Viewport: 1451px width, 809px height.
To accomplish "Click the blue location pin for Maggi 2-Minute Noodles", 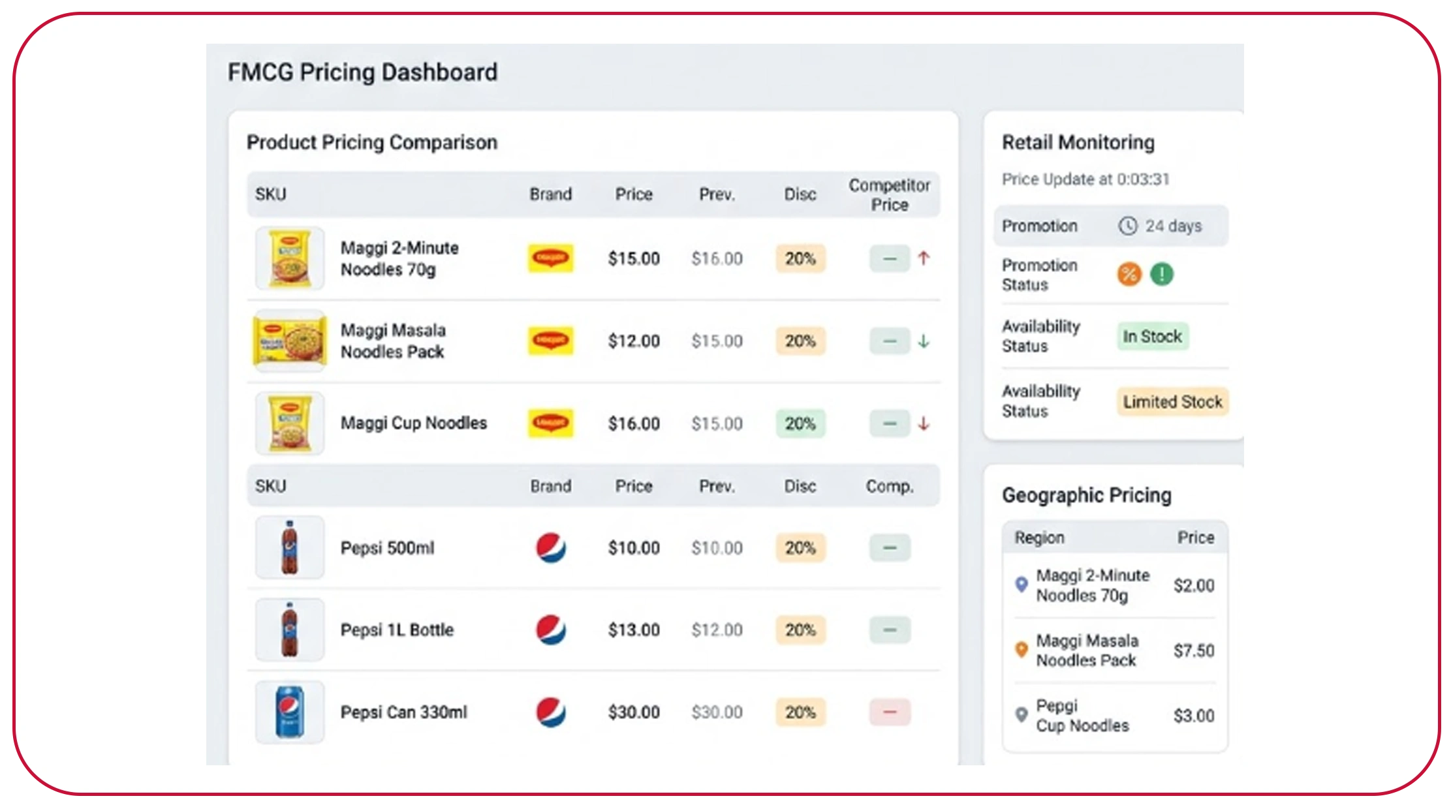I will pos(1022,585).
